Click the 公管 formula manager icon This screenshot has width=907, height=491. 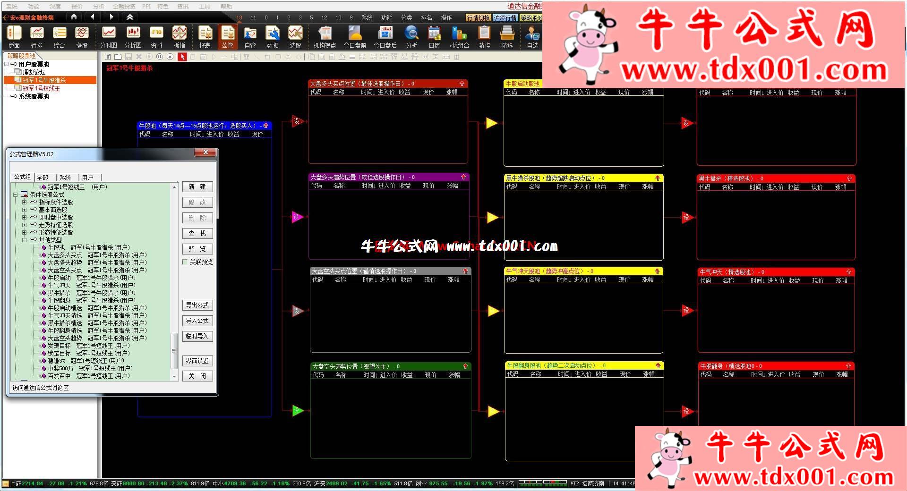(x=228, y=37)
